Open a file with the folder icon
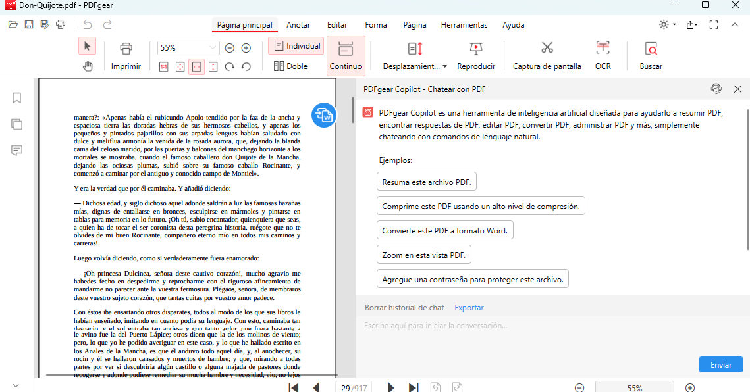This screenshot has height=392, width=750. click(x=13, y=24)
